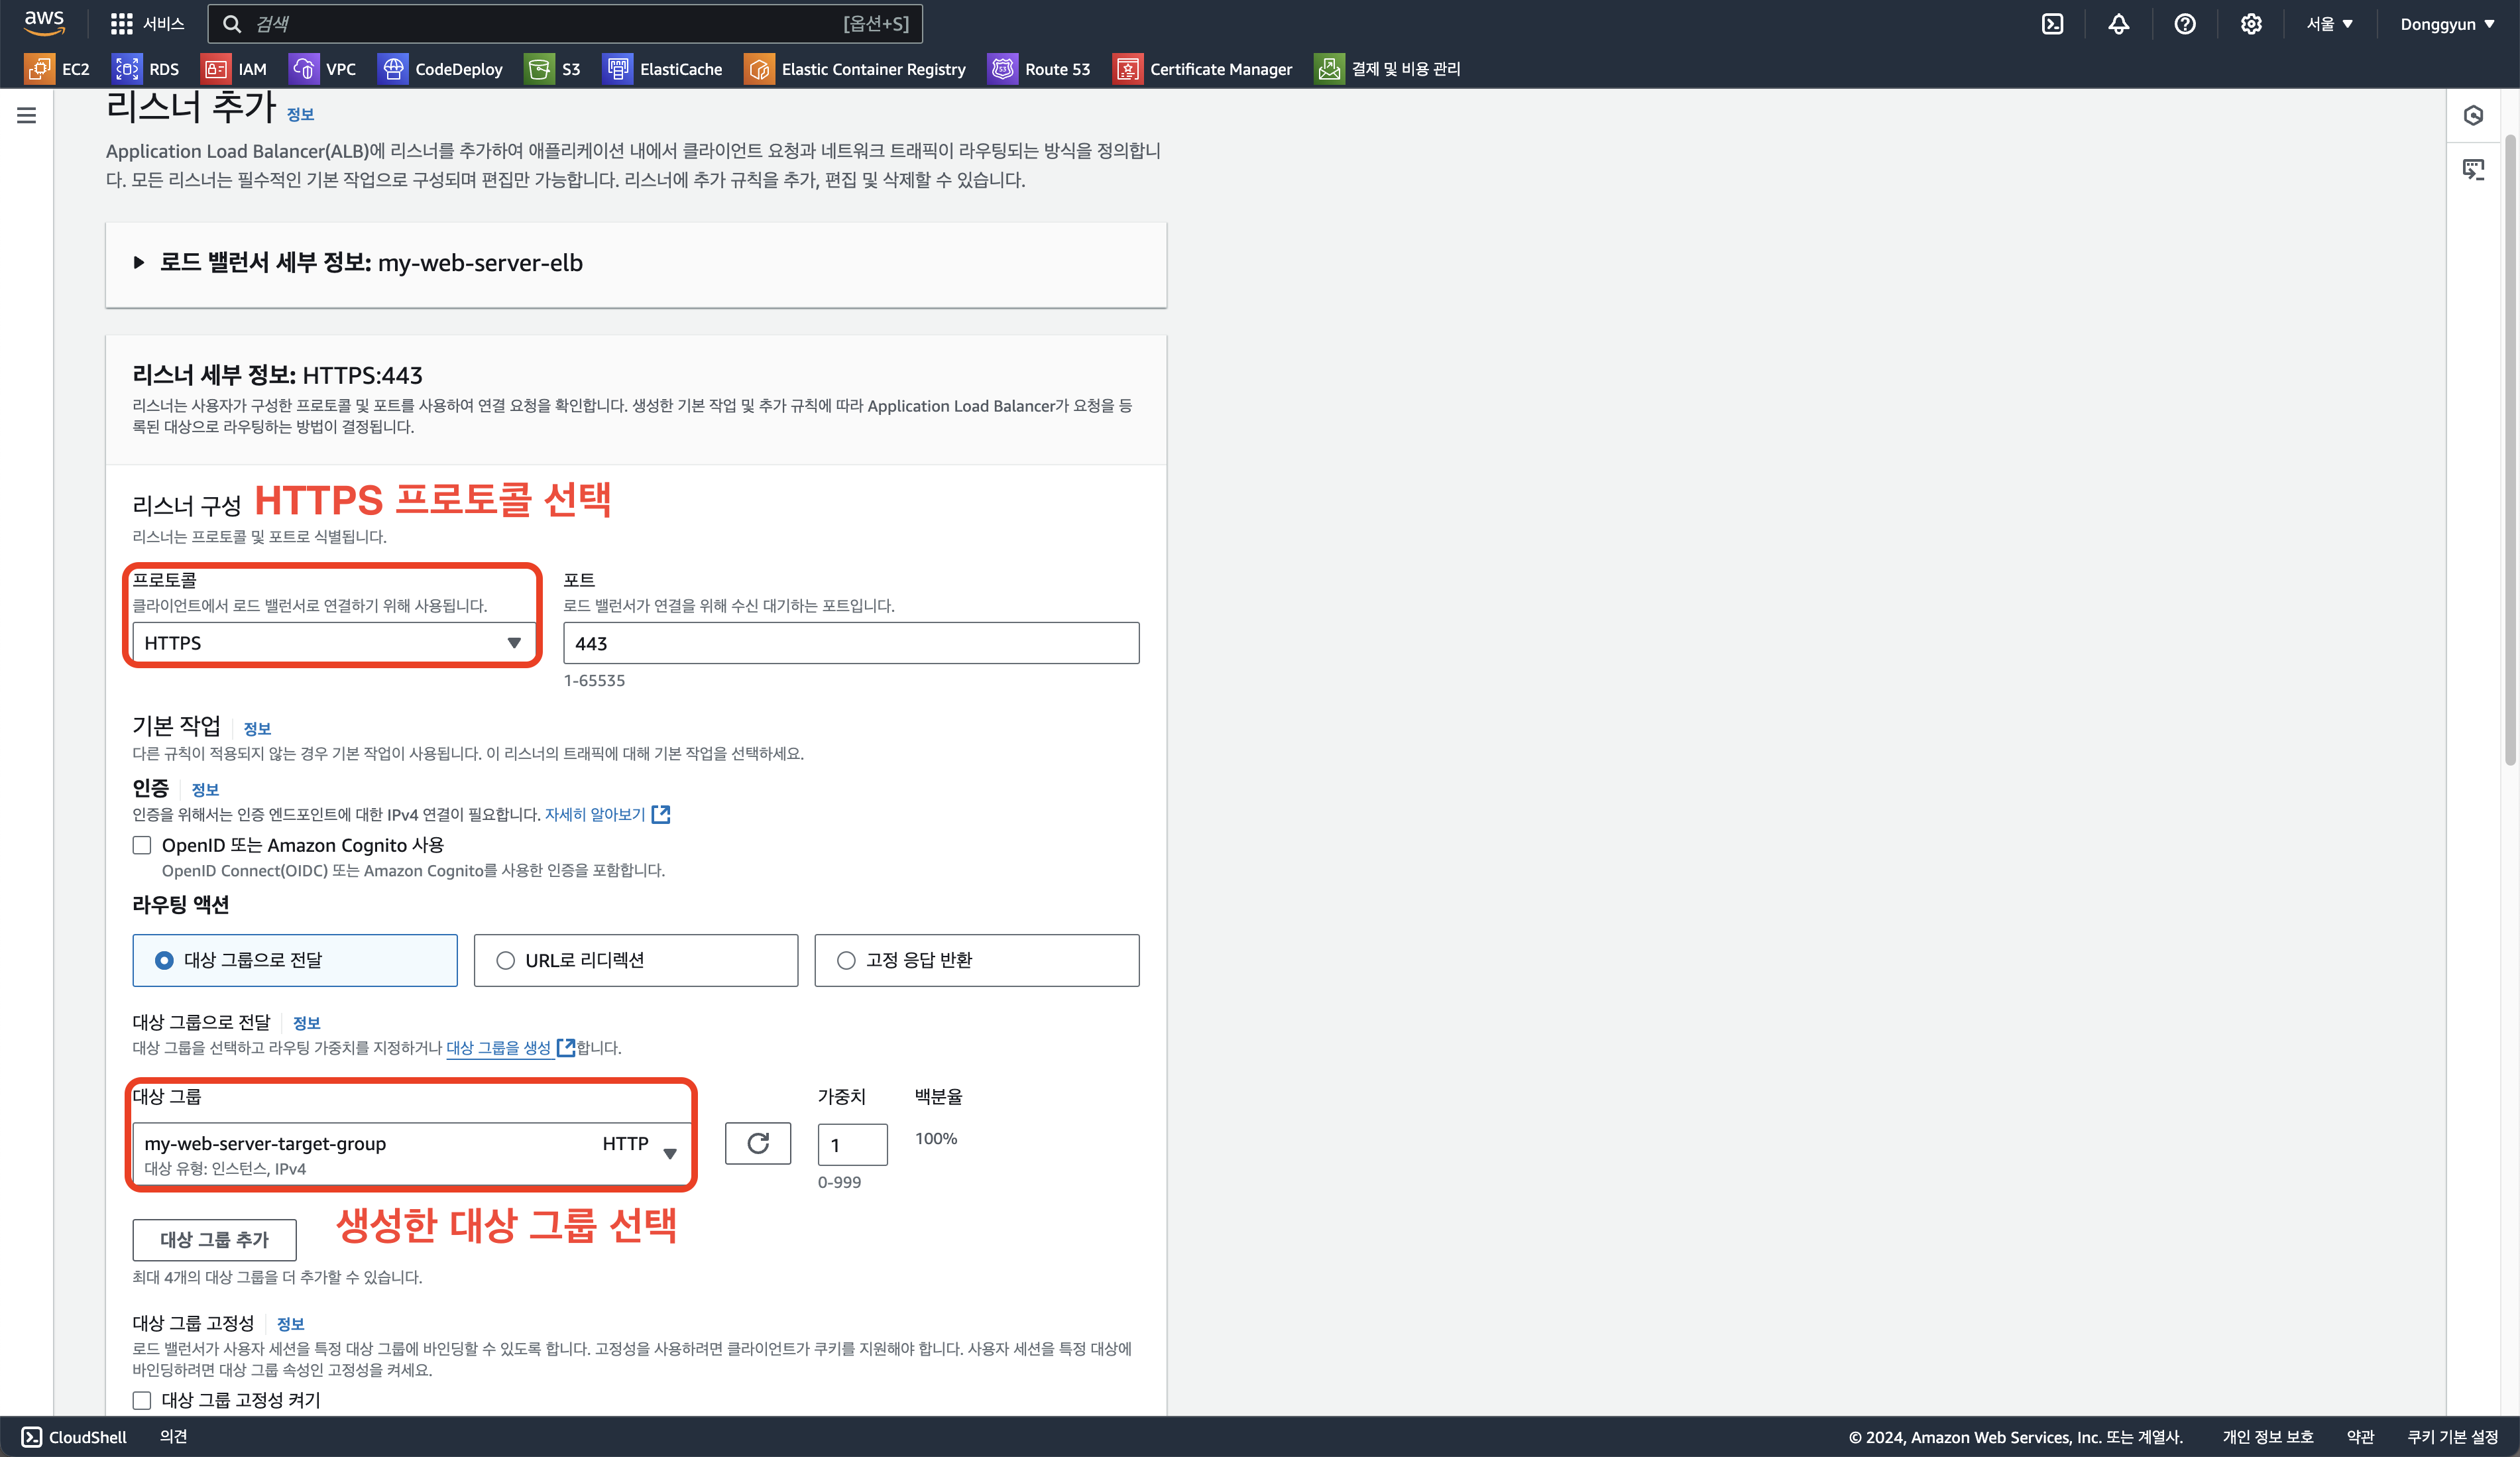The width and height of the screenshot is (2520, 1457).
Task: Select the 고정 응답 반환 radio option
Action: click(x=846, y=960)
